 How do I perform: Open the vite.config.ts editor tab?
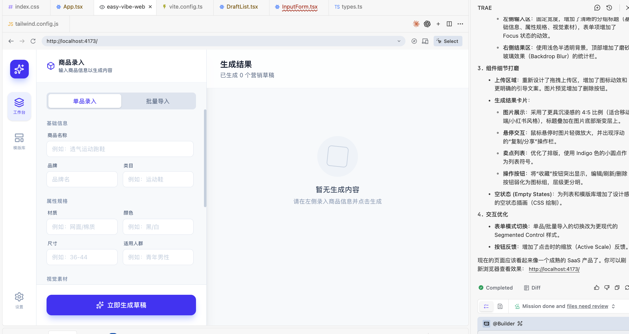pyautogui.click(x=185, y=7)
